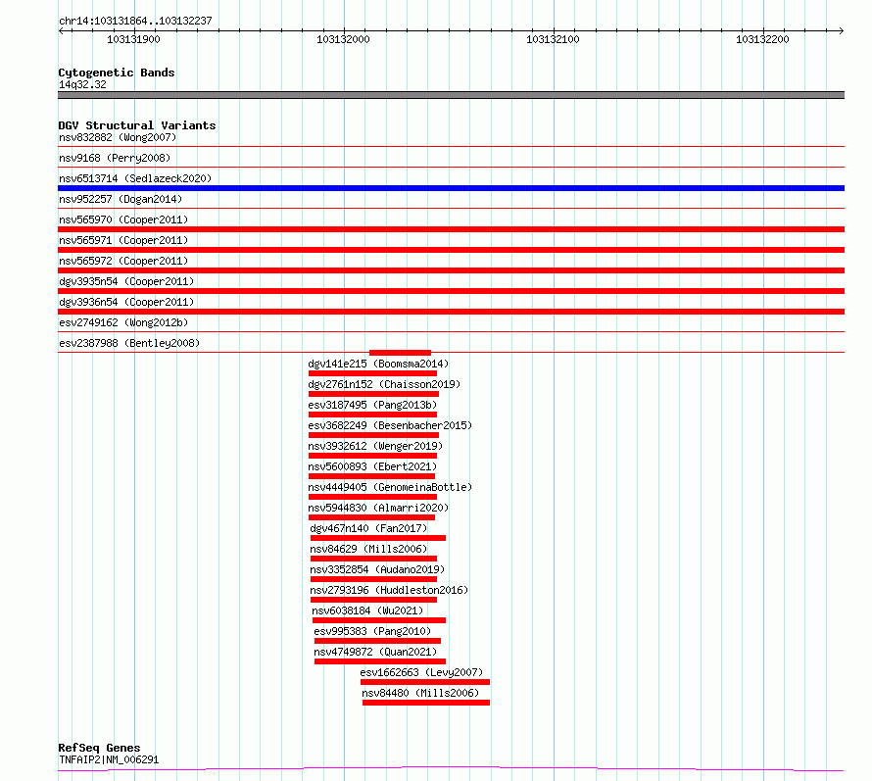Click the red bar under esv1662663 (Levy2007)

coord(425,682)
